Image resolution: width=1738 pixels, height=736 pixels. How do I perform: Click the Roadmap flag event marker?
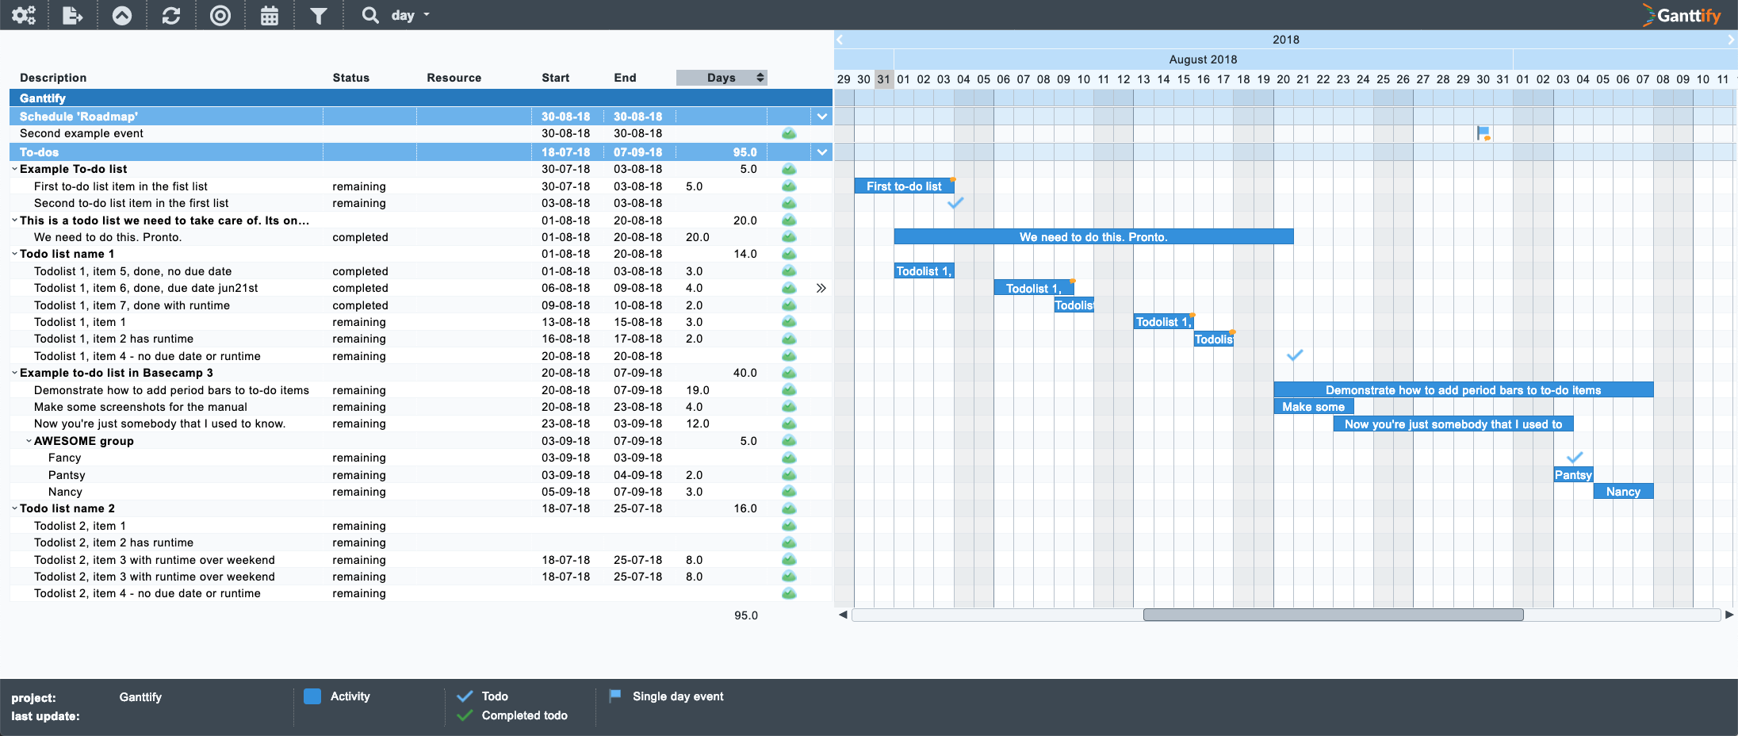click(1483, 133)
